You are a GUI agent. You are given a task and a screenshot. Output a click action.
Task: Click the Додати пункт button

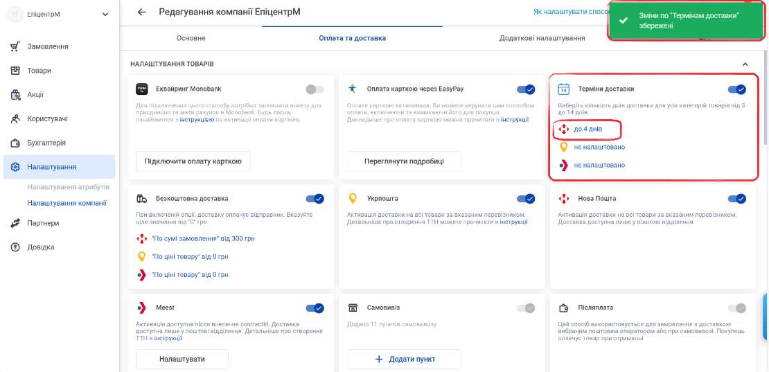(404, 360)
